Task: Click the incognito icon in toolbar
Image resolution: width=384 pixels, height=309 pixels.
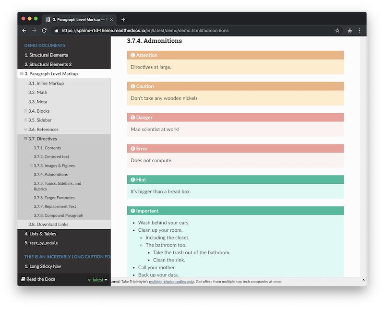Action: tap(349, 30)
